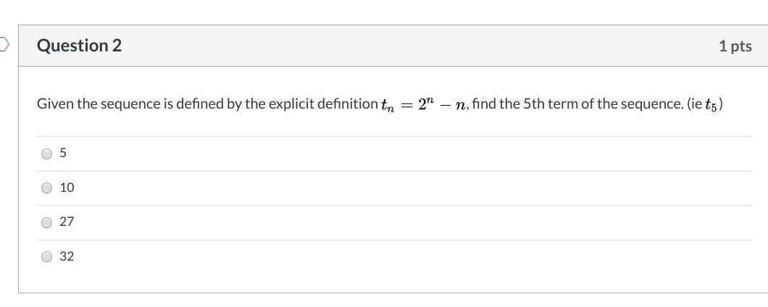The height and width of the screenshot is (307, 768).
Task: Click the "1 pts" point value
Action: point(735,46)
